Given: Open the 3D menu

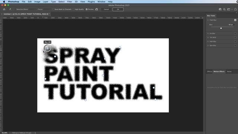Looking at the screenshot, I should pos(76,1).
